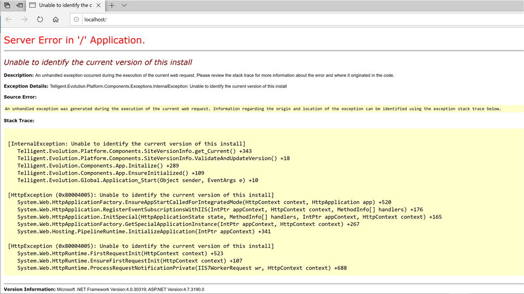Click 'HttpApplication.InitSpecial' stack line
The image size is (524, 294).
(230, 217)
